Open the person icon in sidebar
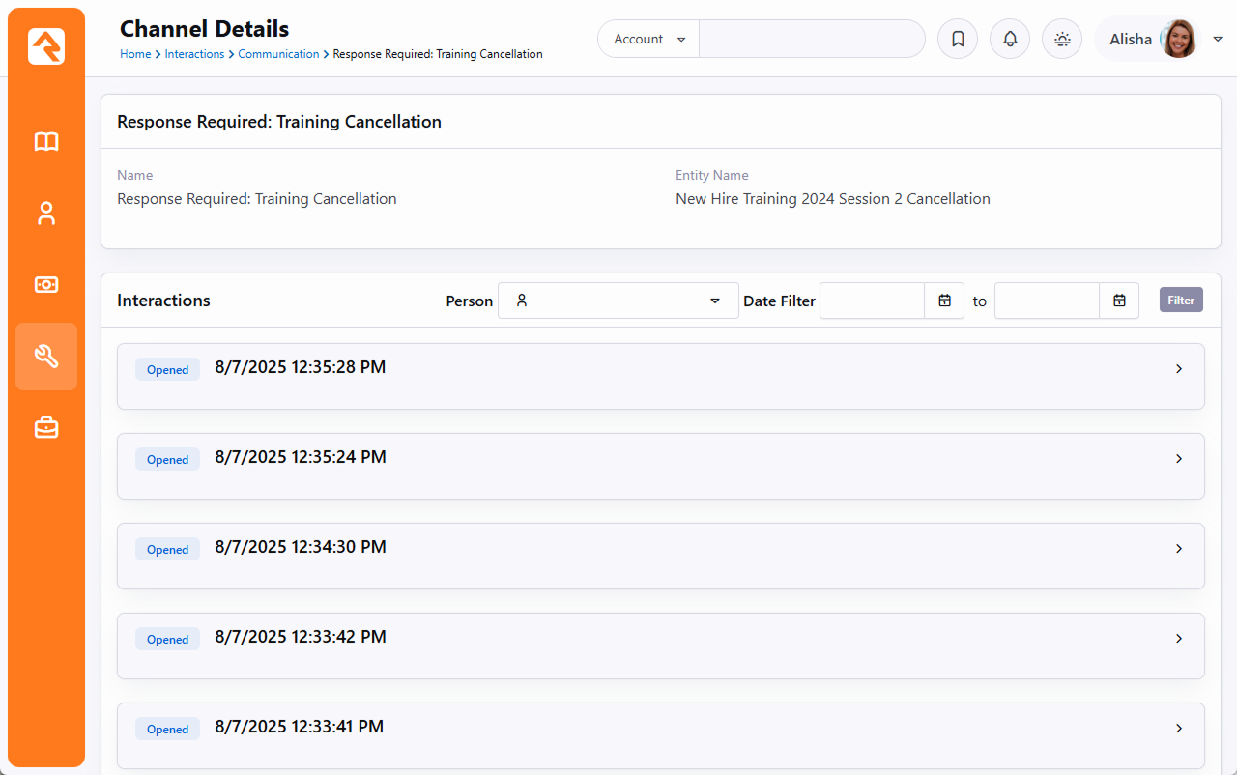This screenshot has height=775, width=1237. click(x=46, y=214)
